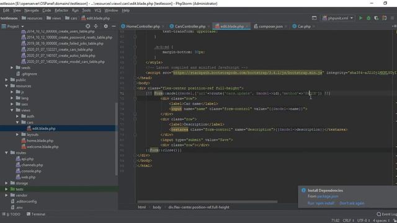Hide the Project tool window

(x=114, y=26)
